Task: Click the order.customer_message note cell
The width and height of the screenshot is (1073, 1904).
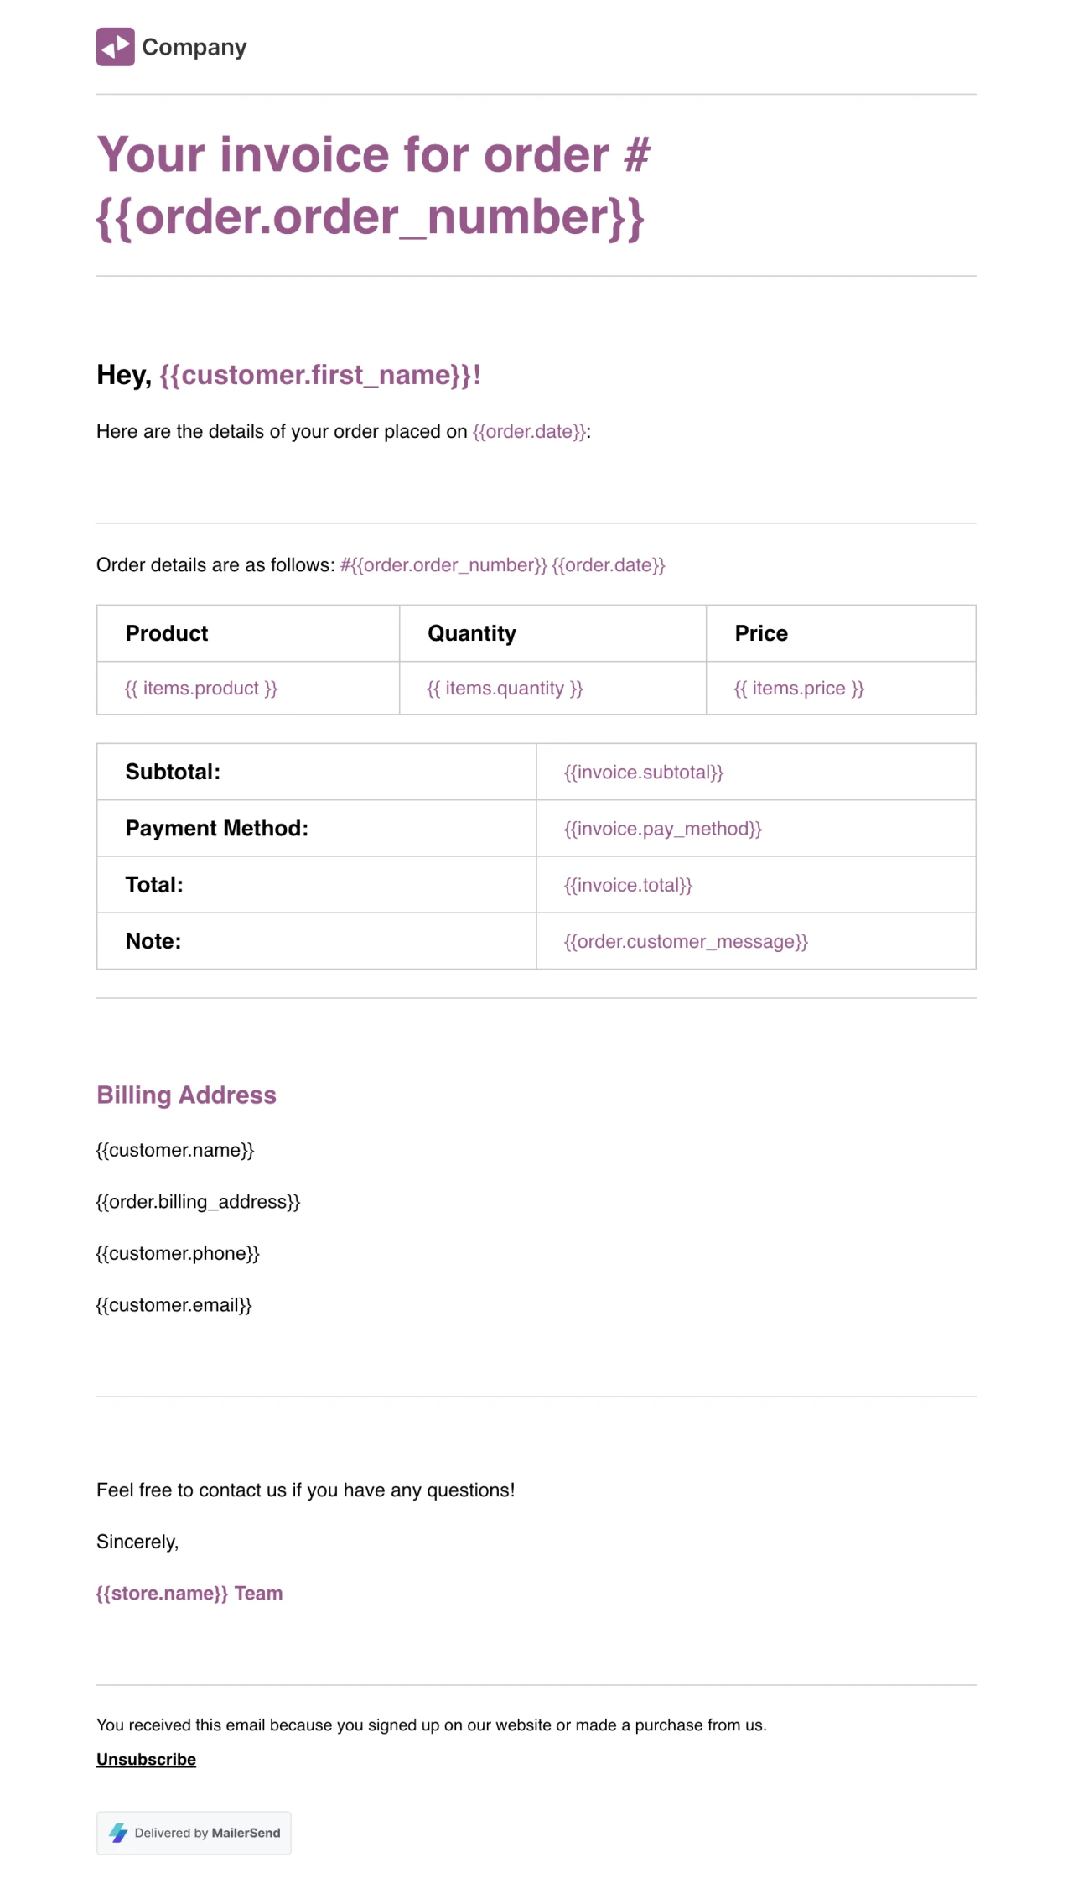Action: coord(686,941)
